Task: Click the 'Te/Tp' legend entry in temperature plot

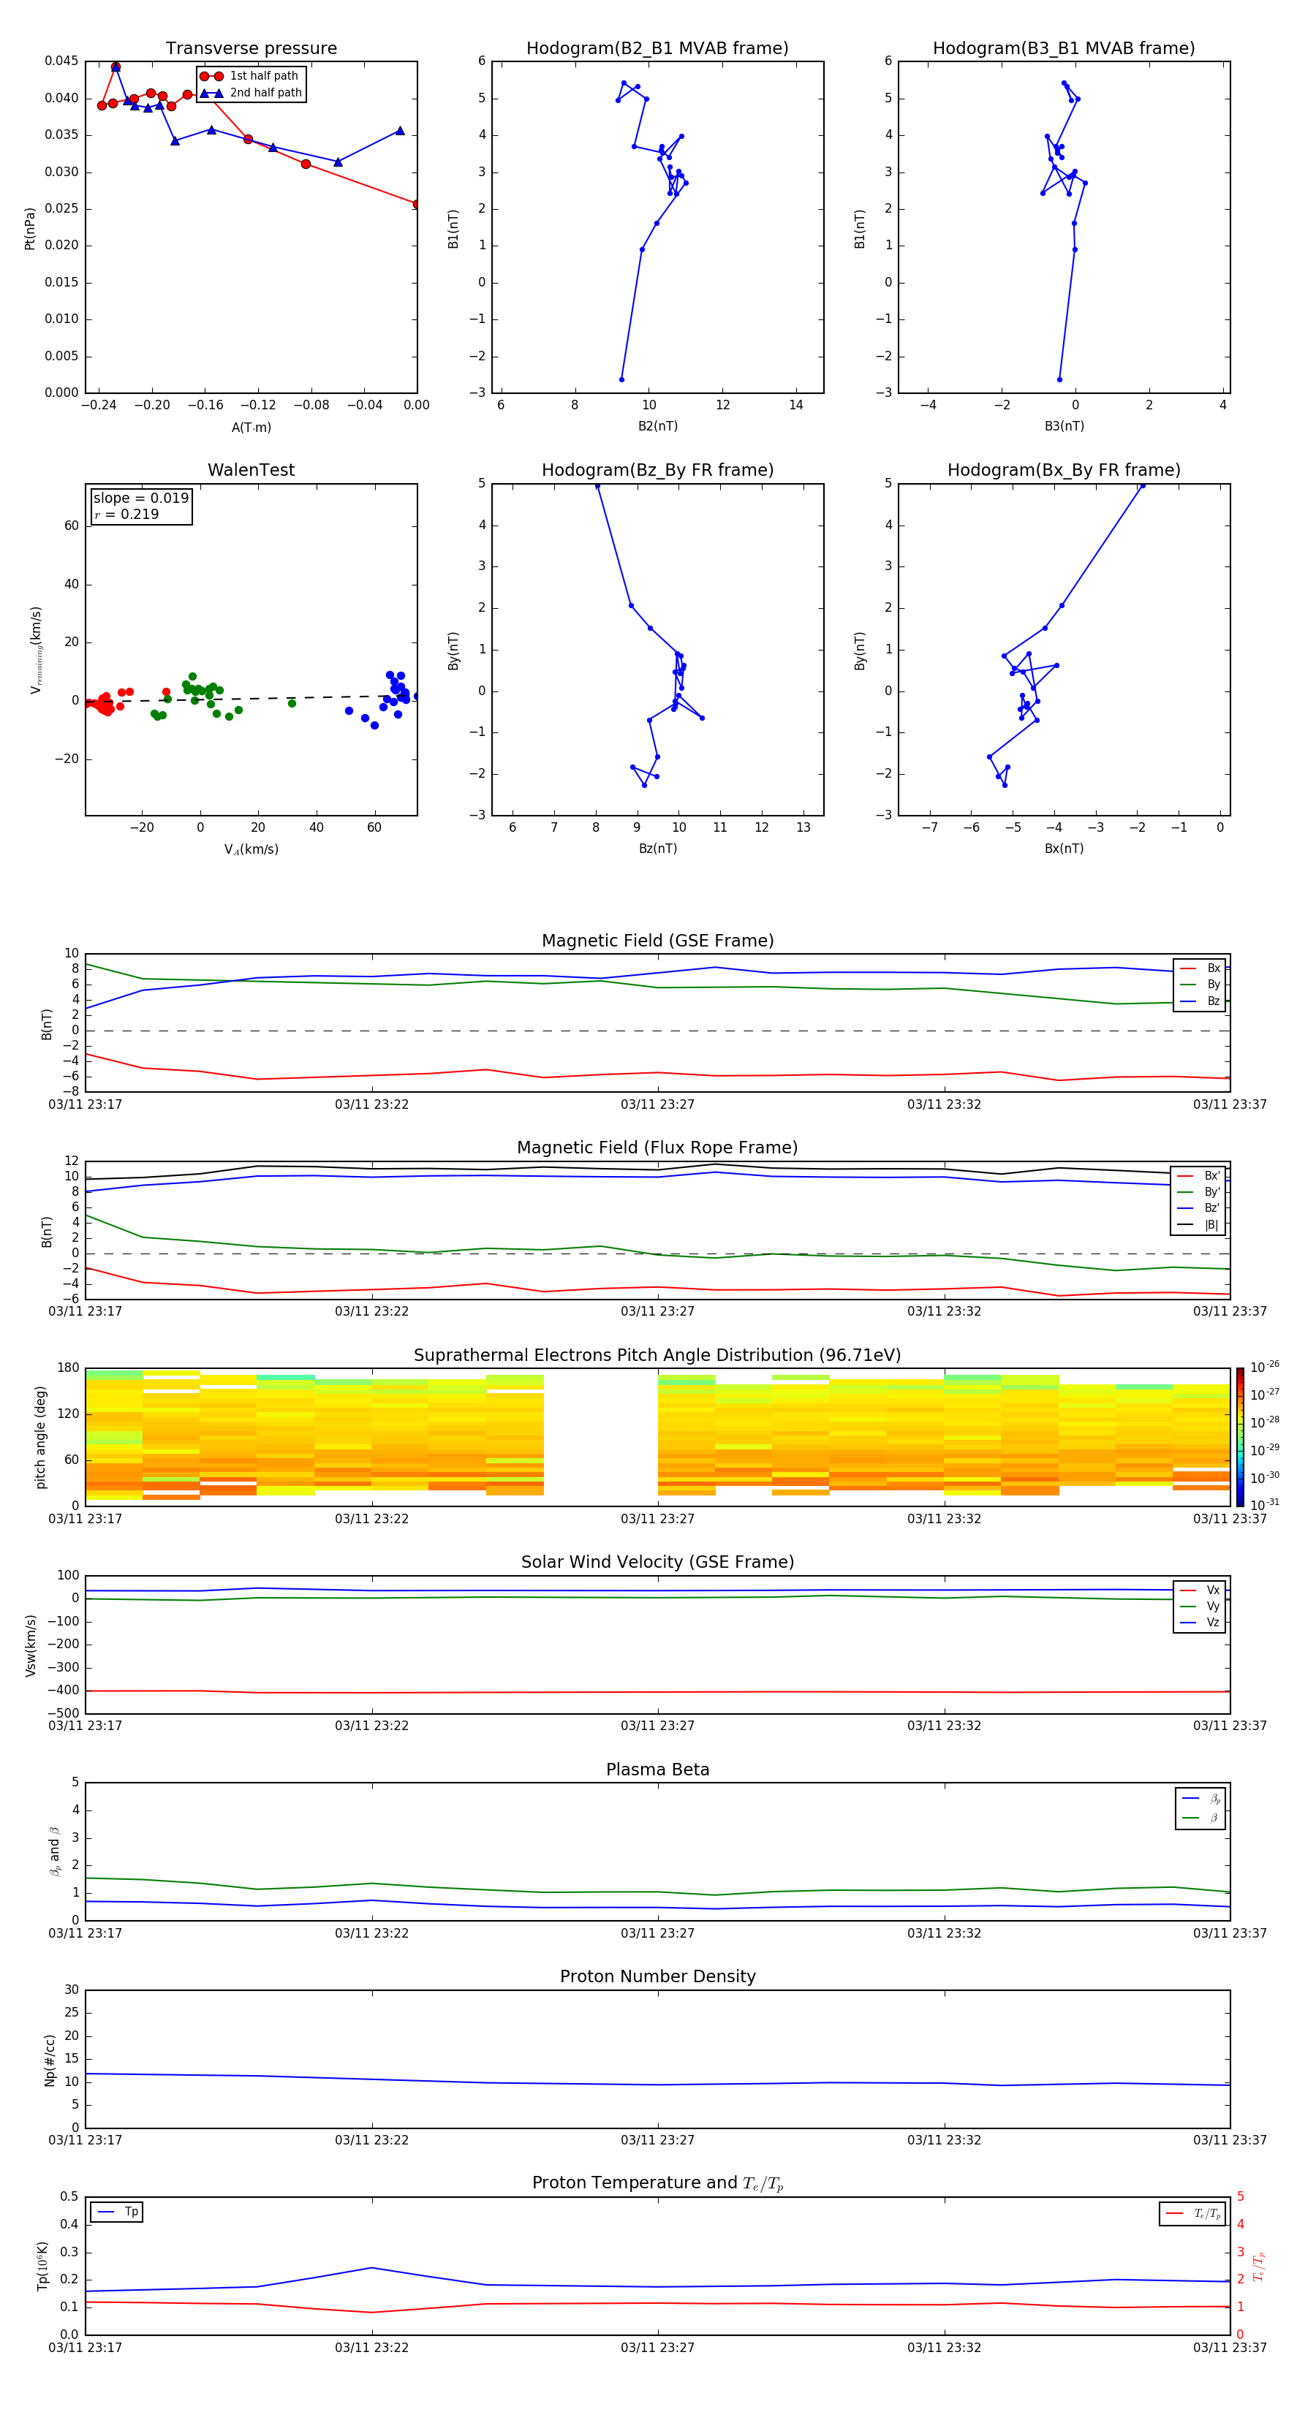Action: pyautogui.click(x=1193, y=2213)
